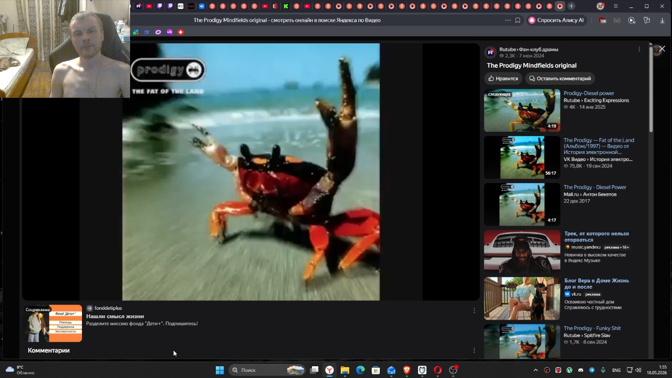Open Brave browser from the taskbar

tap(407, 370)
